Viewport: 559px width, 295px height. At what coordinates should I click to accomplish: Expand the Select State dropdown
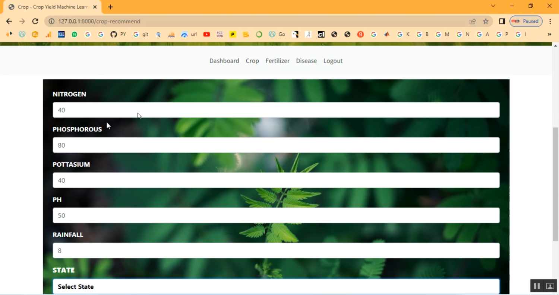click(276, 286)
